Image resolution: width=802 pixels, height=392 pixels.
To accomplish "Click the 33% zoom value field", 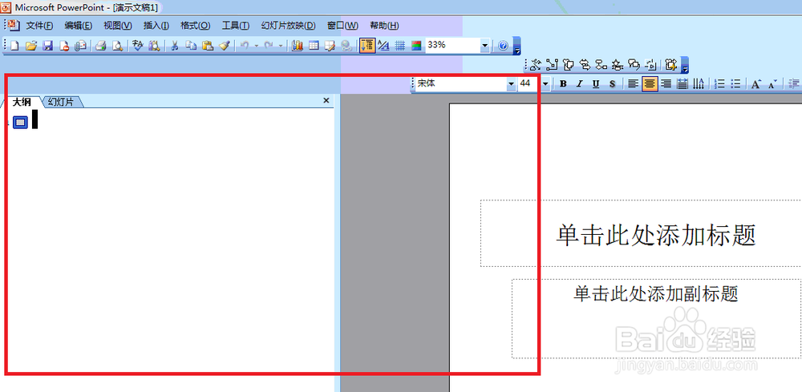I will pyautogui.click(x=452, y=46).
